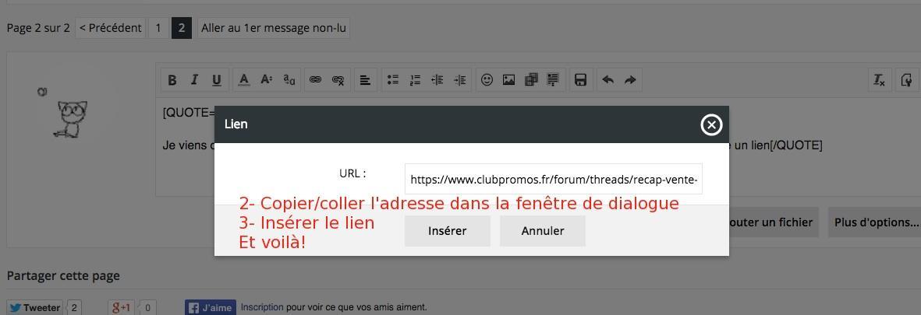Click the remove formatting icon
Viewport: 921px width, 315px height.
[x=880, y=80]
